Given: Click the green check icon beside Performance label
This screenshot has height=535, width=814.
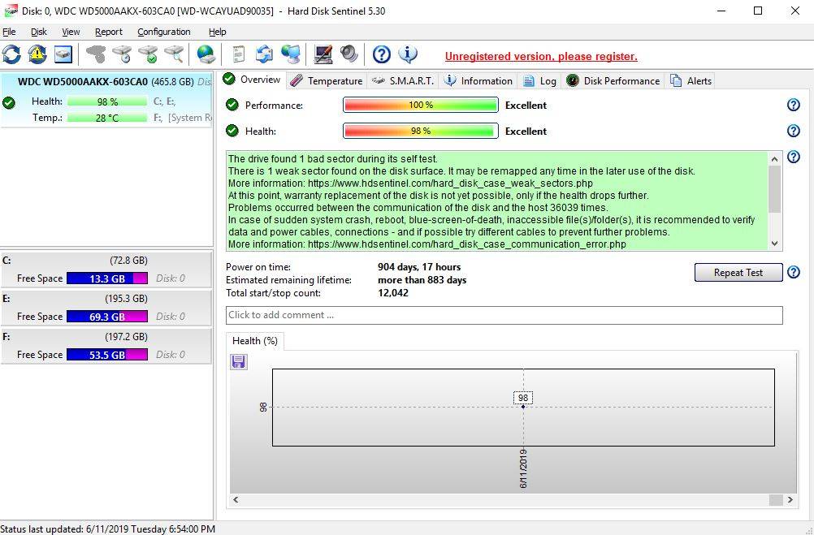Looking at the screenshot, I should [x=232, y=105].
